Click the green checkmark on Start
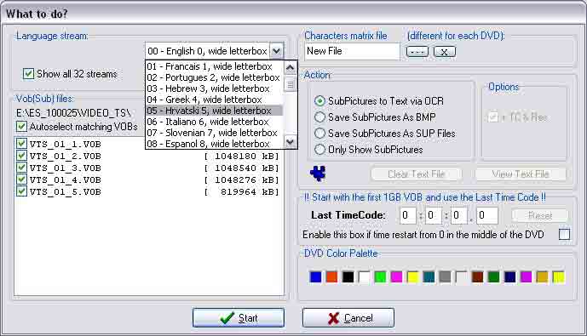Image resolution: width=587 pixels, height=336 pixels. pos(227,318)
